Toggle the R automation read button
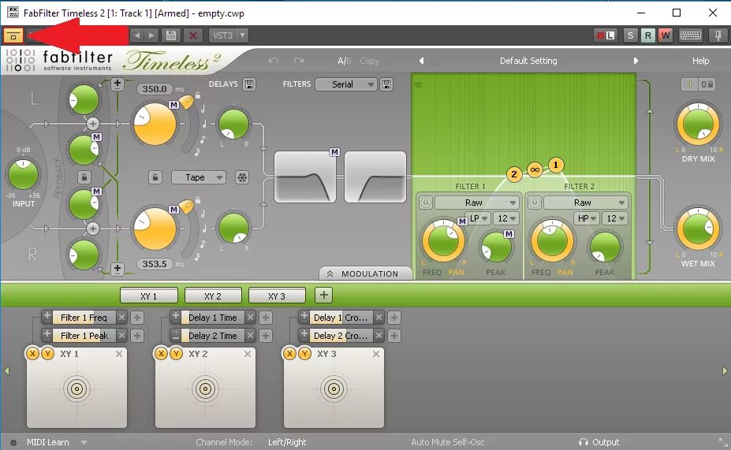This screenshot has height=450, width=731. [647, 35]
